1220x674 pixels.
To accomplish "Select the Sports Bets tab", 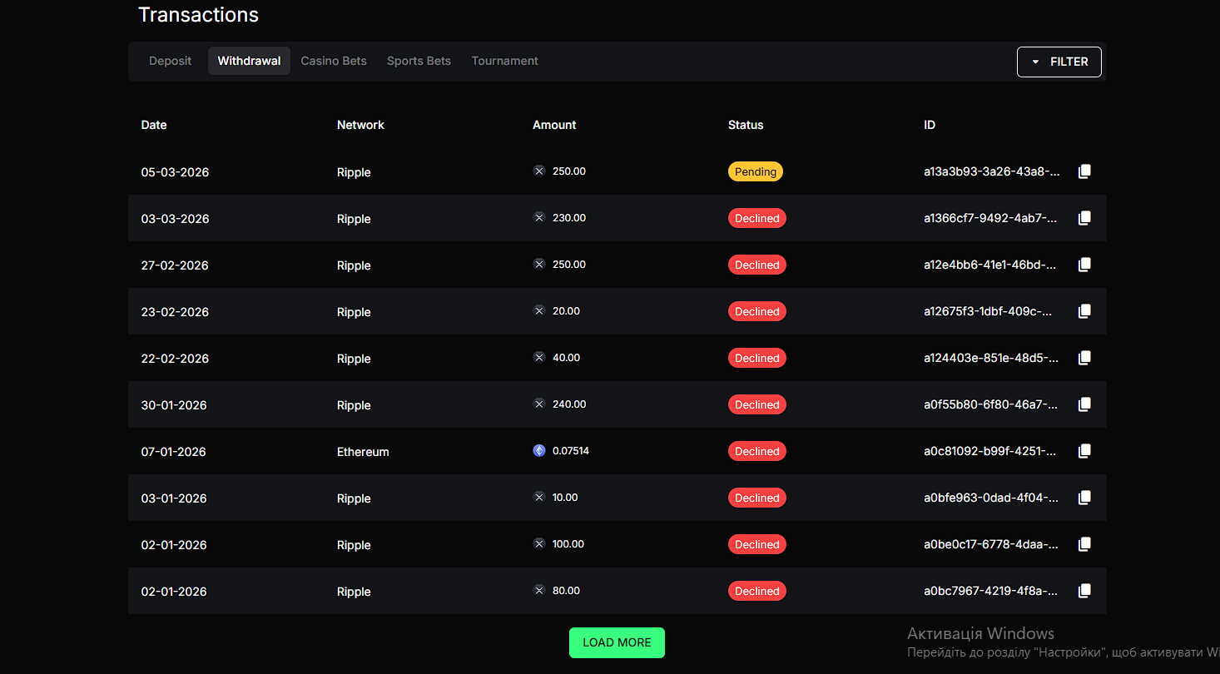I will coord(419,61).
